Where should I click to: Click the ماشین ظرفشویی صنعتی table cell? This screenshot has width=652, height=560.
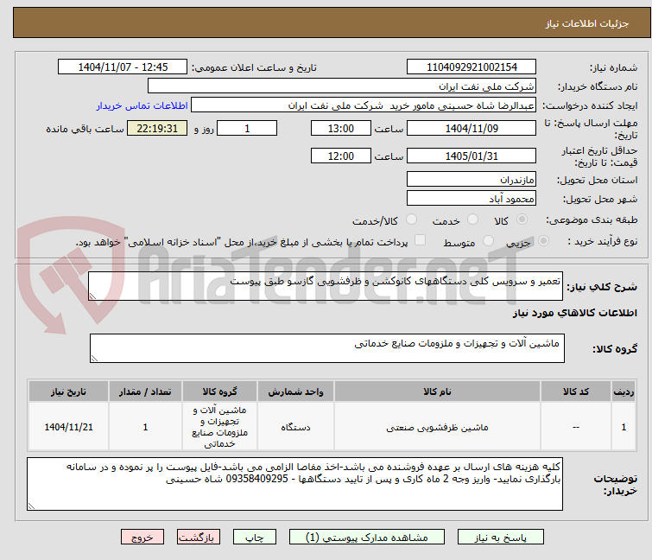coord(438,427)
